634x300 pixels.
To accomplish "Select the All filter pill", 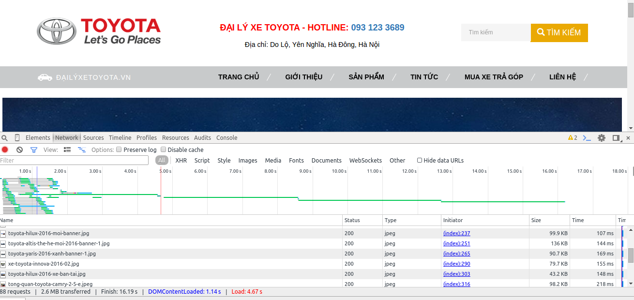I will click(x=162, y=161).
